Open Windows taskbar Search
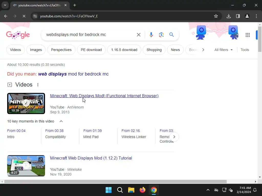Viewport: 262px width, 196px height. point(120,190)
